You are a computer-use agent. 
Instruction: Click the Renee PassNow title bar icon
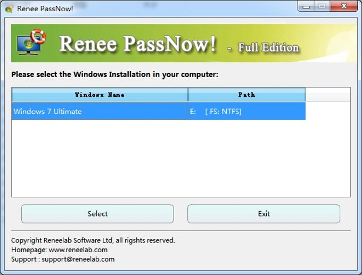tap(9, 9)
